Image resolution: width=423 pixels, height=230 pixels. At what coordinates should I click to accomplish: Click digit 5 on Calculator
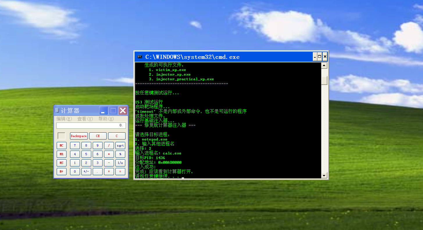point(86,154)
